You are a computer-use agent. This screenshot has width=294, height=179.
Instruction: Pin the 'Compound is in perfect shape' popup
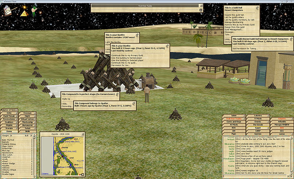pyautogui.click(x=117, y=94)
